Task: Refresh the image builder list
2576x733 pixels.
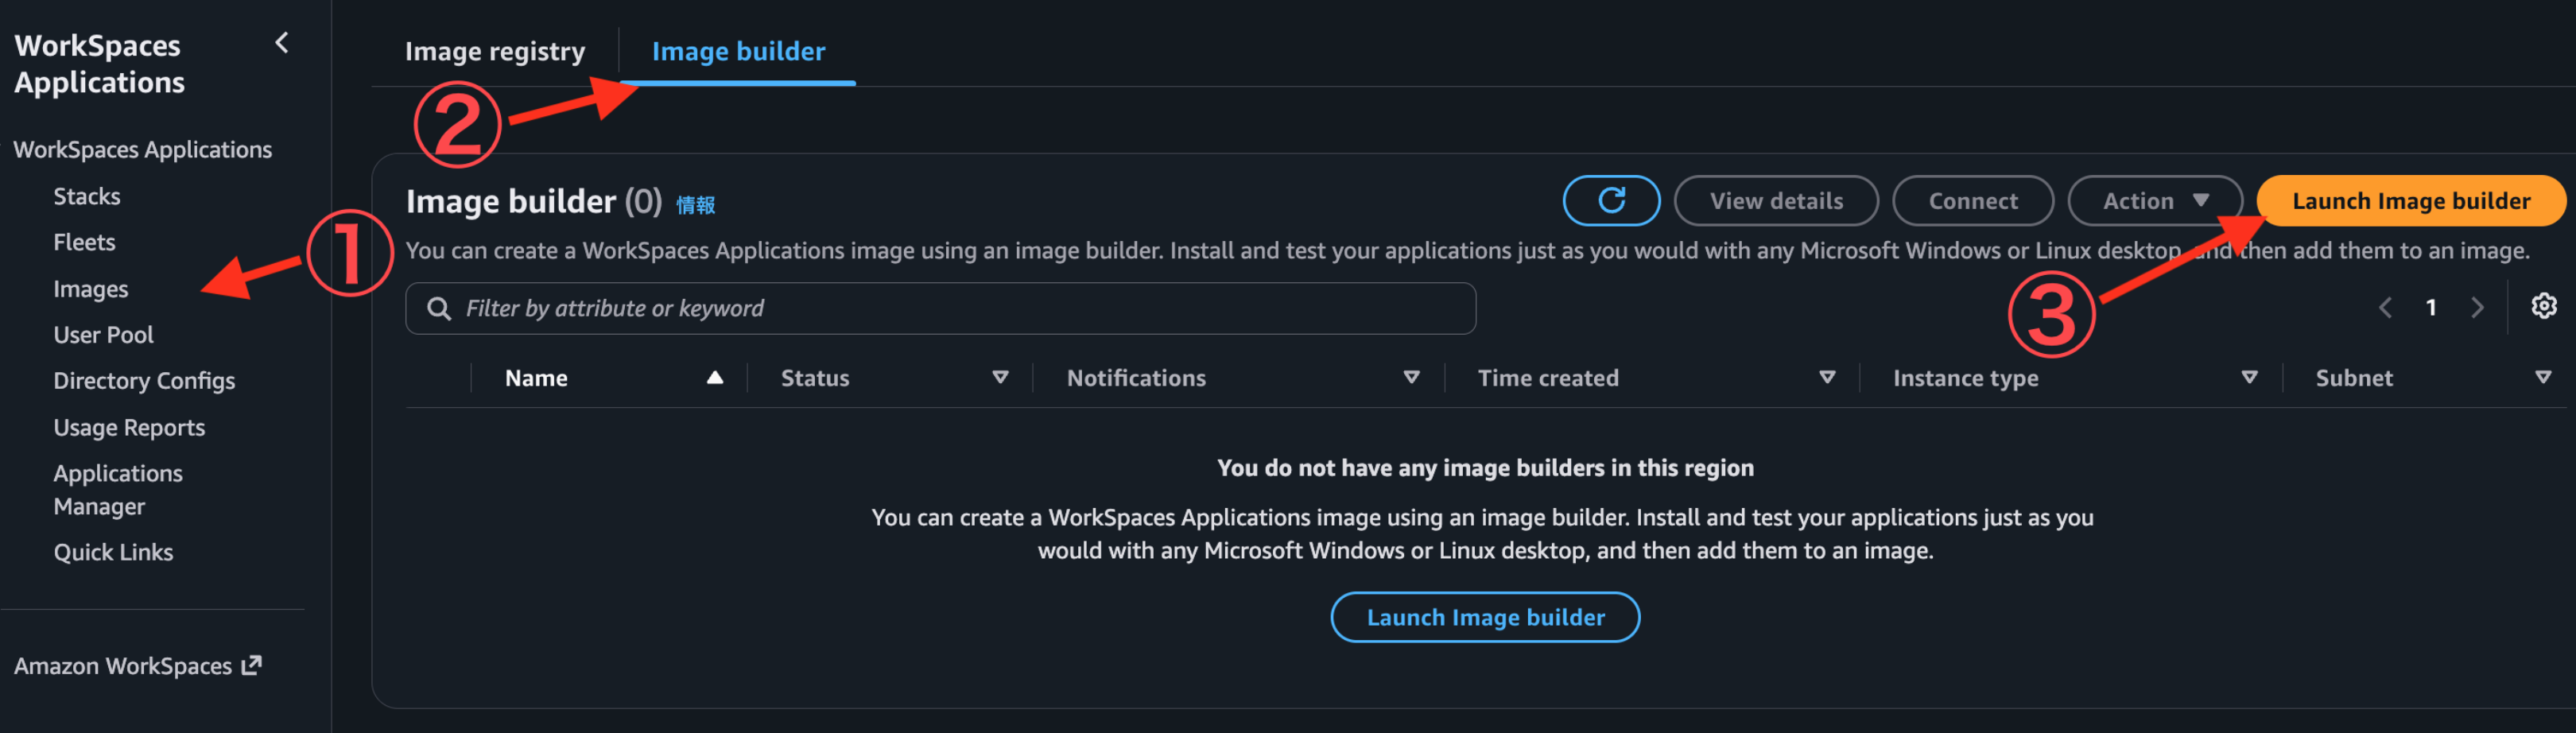Action: pyautogui.click(x=1611, y=201)
